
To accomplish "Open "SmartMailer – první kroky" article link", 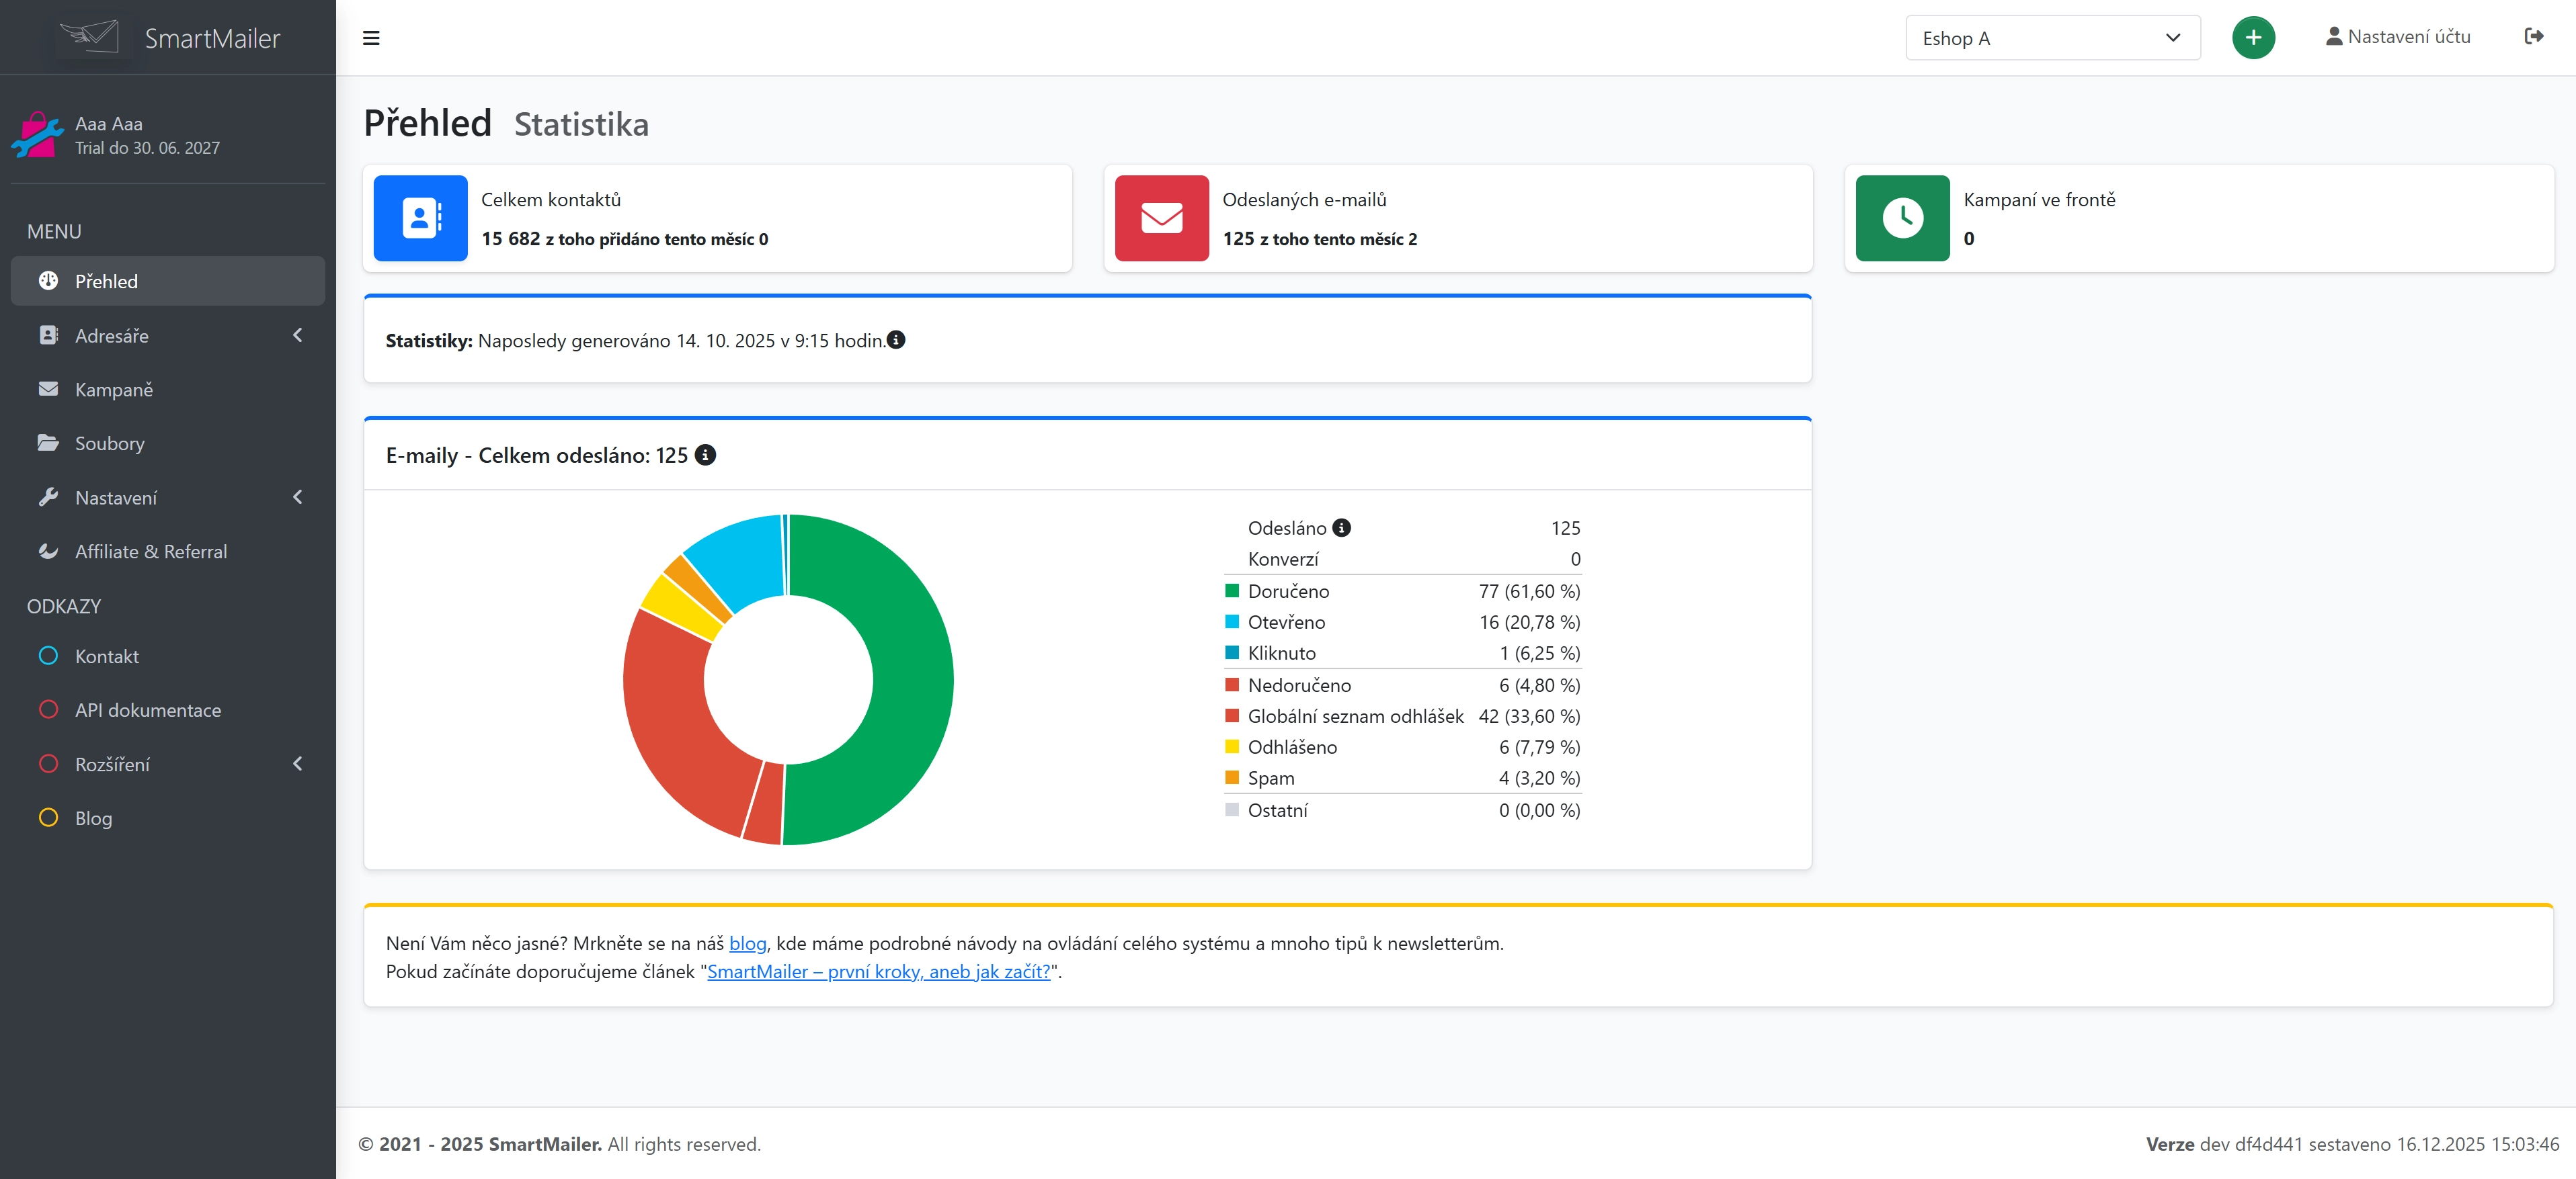I will click(878, 971).
